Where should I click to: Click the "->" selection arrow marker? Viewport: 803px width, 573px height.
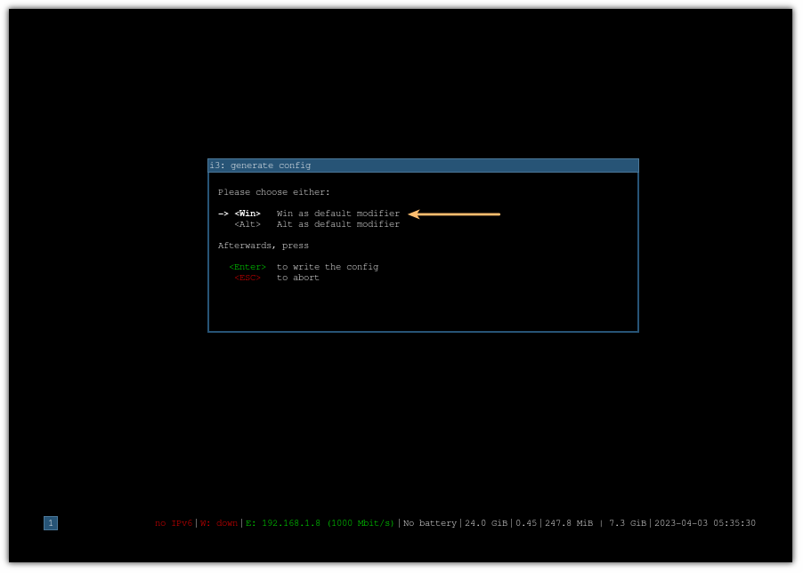point(223,213)
